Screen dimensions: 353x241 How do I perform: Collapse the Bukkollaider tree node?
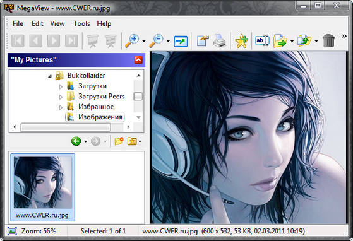click(x=50, y=76)
